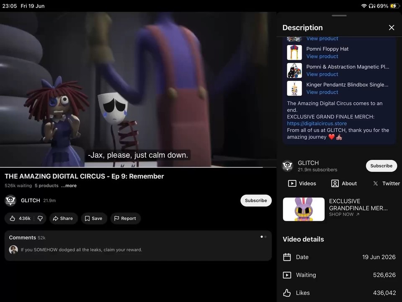Open the Pomni & Abstraction plush thumbnail

294,70
